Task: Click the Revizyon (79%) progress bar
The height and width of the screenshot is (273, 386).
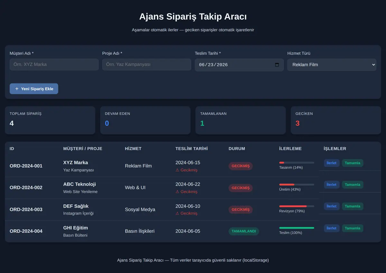Action: pyautogui.click(x=297, y=206)
